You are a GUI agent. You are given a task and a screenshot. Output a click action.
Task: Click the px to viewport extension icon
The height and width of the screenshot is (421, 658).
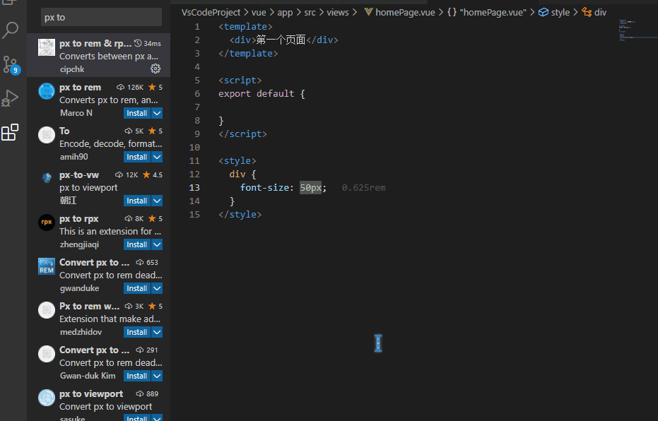47,398
